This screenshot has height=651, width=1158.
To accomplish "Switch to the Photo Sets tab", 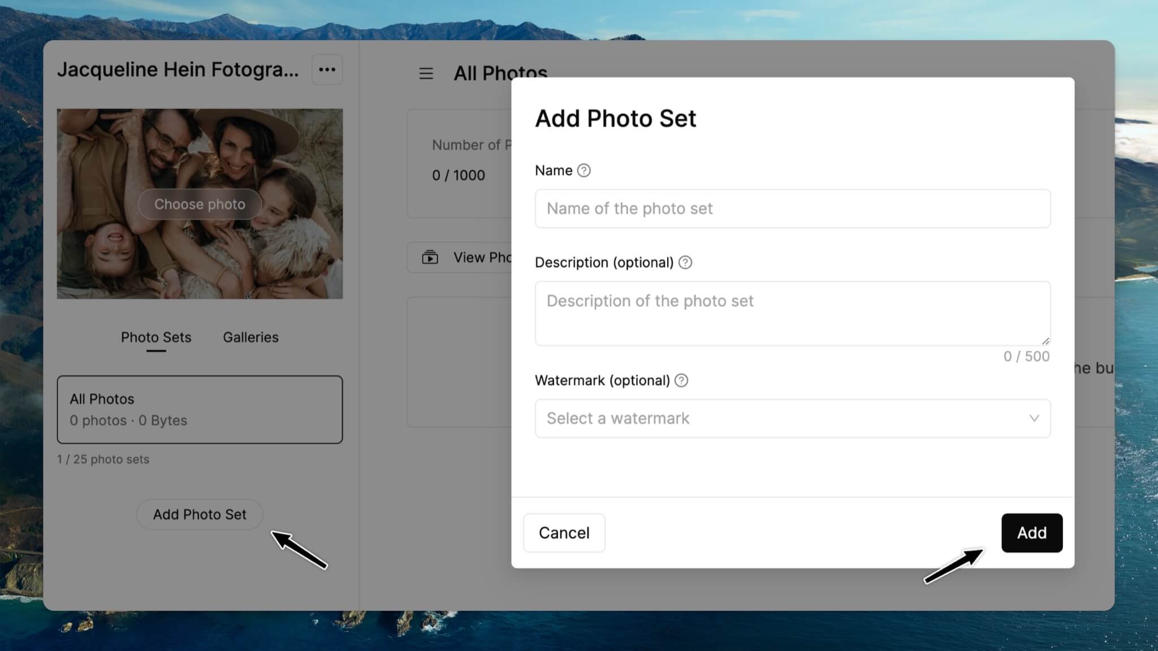I will pos(156,337).
